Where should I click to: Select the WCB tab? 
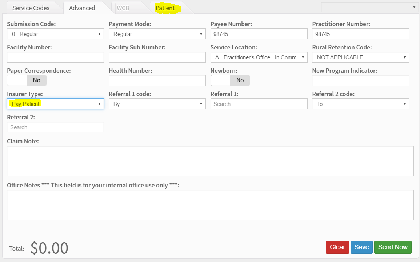[x=123, y=8]
